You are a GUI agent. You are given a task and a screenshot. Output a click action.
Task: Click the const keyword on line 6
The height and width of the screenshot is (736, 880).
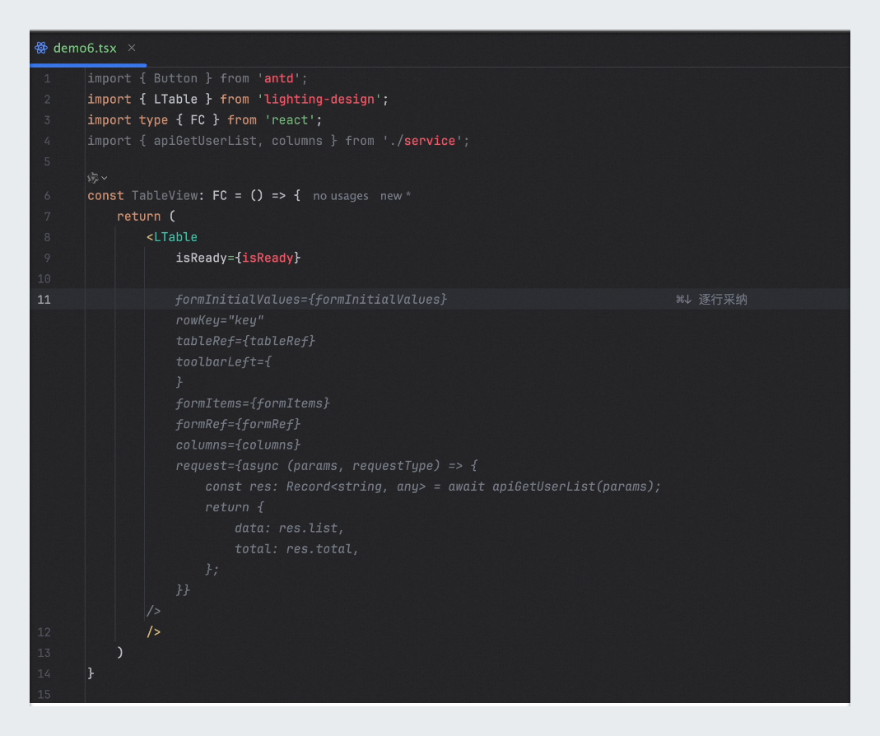pyautogui.click(x=105, y=196)
